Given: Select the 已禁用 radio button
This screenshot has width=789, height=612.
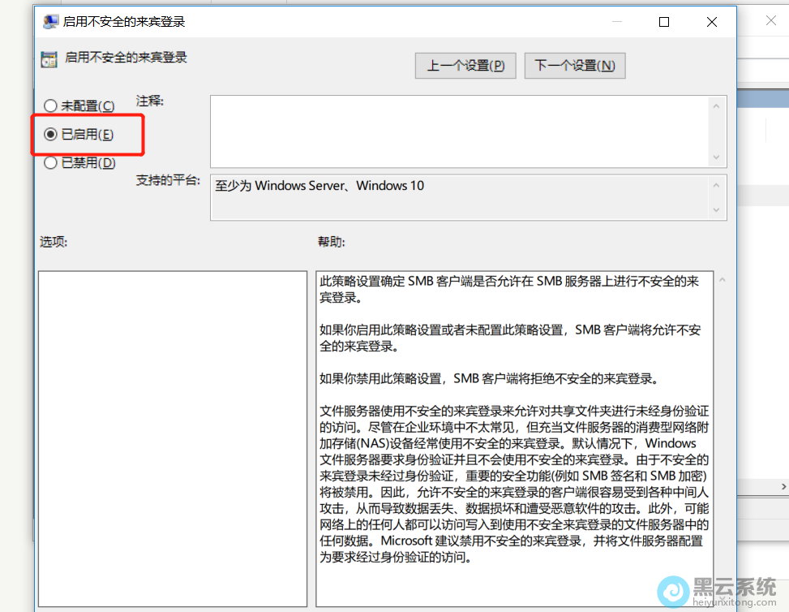Looking at the screenshot, I should [51, 163].
